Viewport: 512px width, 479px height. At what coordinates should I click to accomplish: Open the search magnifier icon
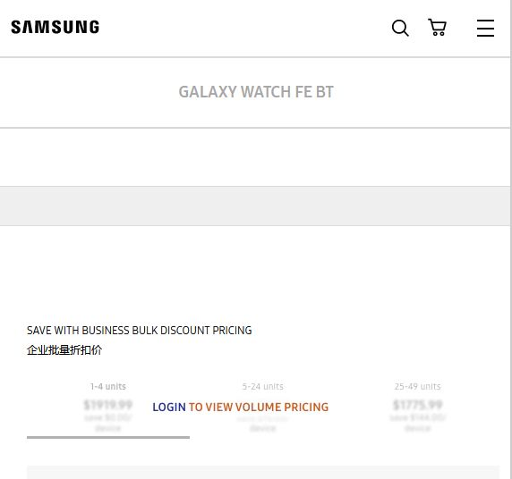click(400, 28)
